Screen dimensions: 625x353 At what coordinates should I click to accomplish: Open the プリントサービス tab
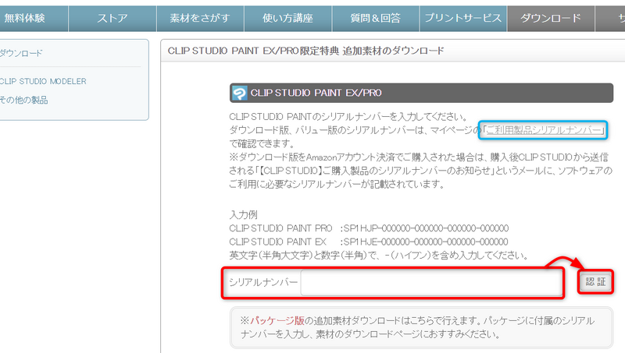[x=462, y=19]
